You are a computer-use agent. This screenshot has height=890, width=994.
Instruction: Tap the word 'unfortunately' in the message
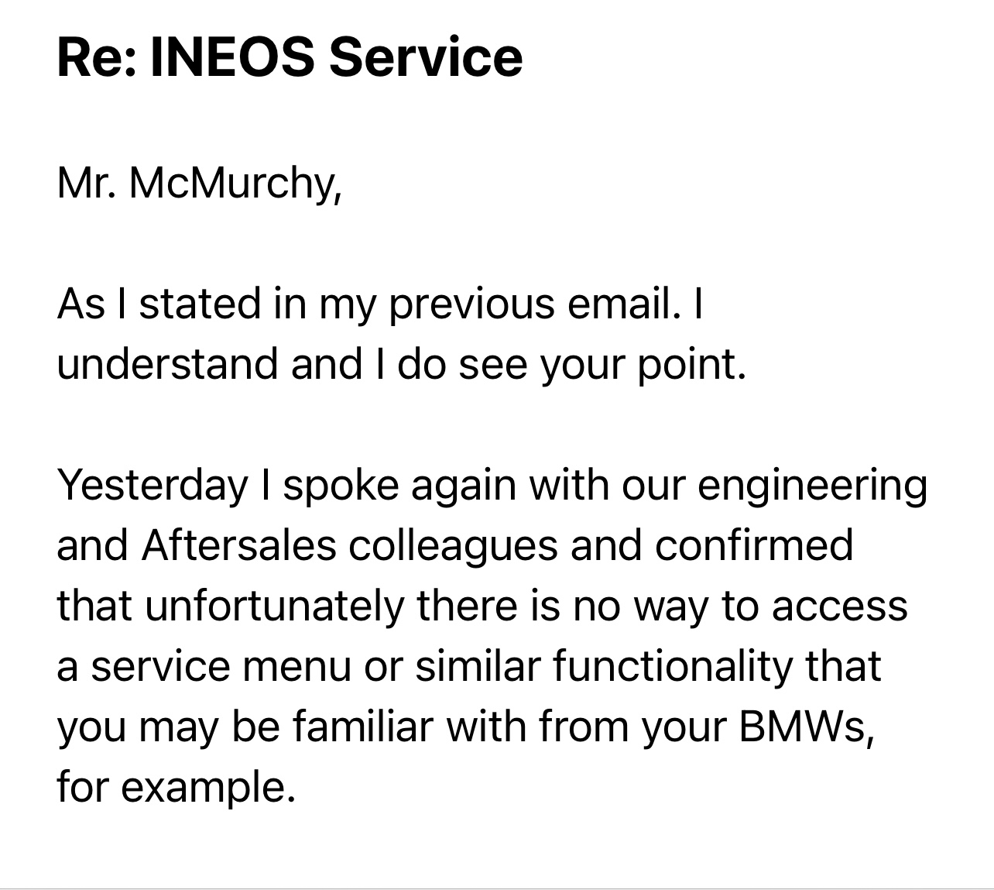(x=274, y=607)
